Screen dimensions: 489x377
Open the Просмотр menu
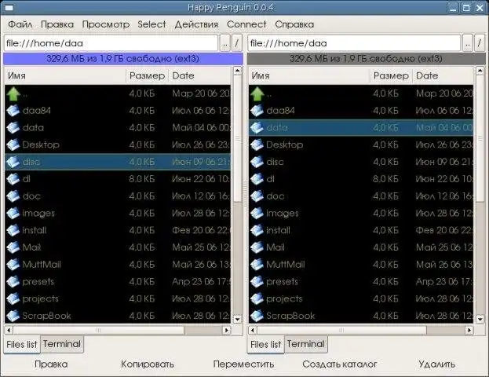tap(106, 24)
